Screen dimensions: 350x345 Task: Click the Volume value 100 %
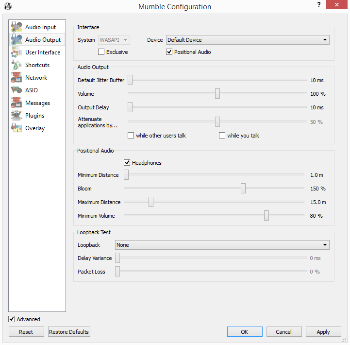[318, 94]
